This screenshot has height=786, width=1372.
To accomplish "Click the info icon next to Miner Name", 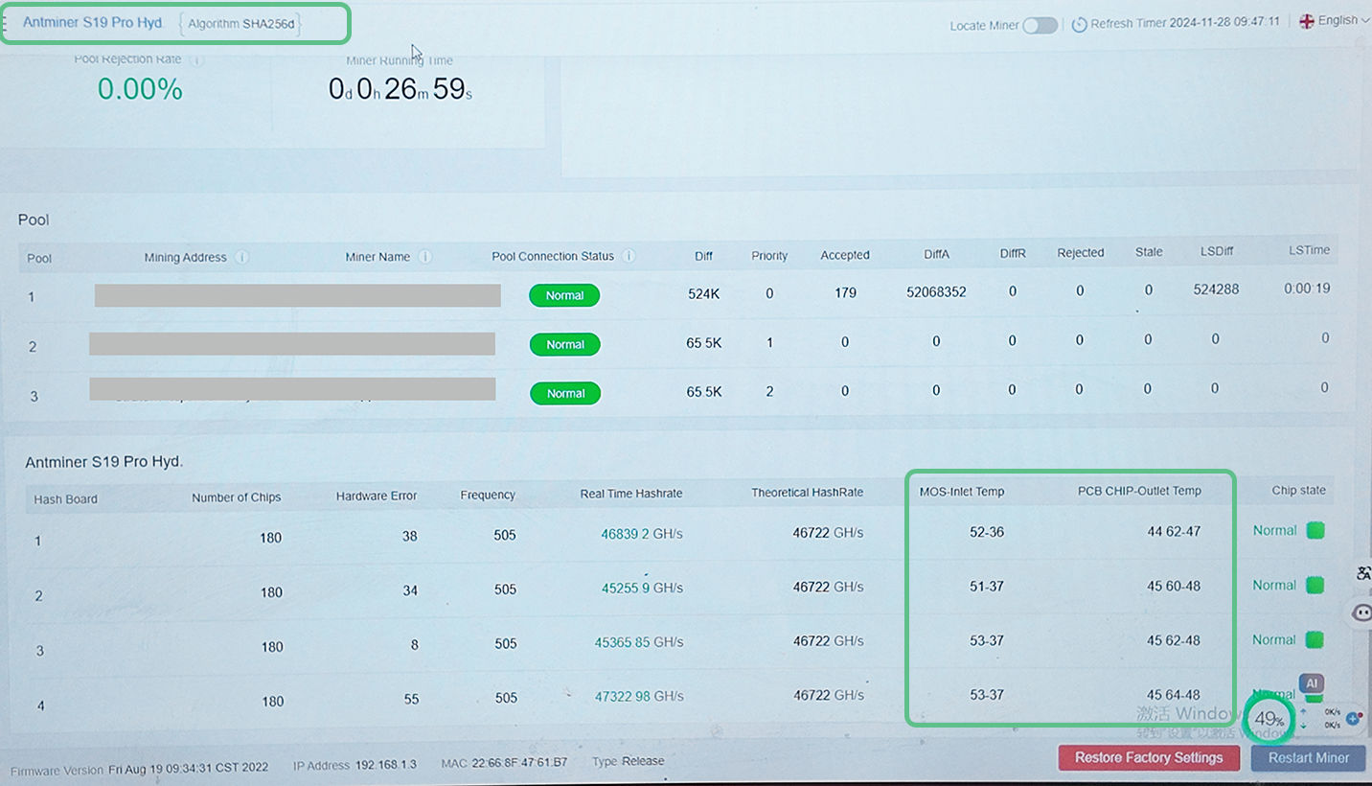I will 425,257.
